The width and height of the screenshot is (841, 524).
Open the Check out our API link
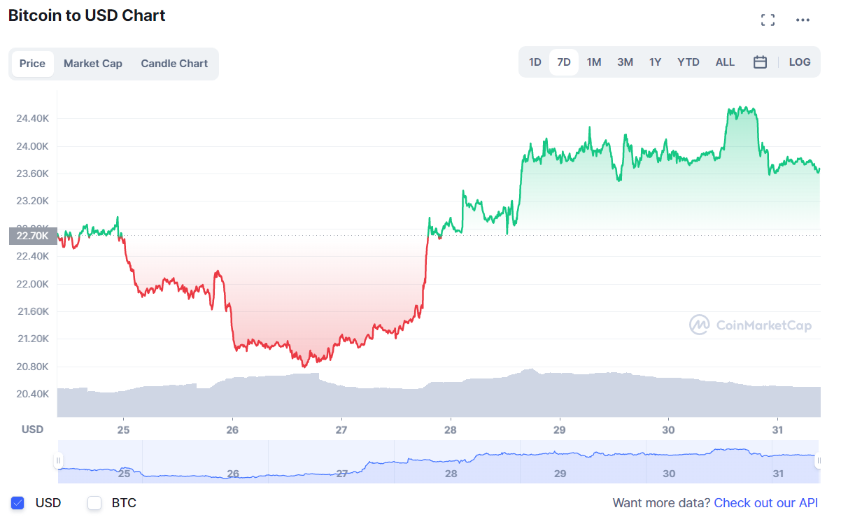coord(765,503)
